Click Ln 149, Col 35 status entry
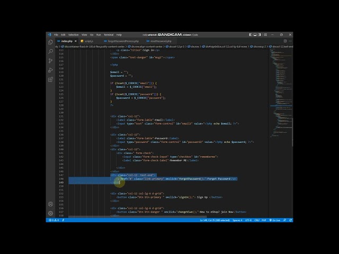 click(215, 220)
